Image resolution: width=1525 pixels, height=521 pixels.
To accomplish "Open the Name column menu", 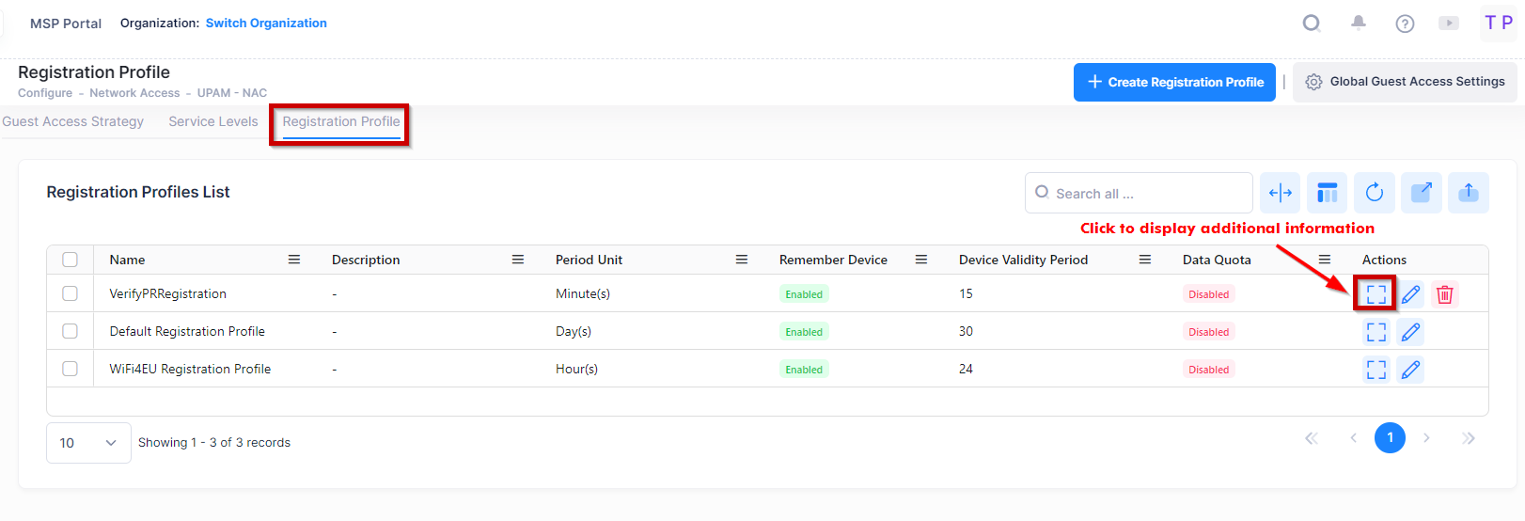I will [x=294, y=260].
